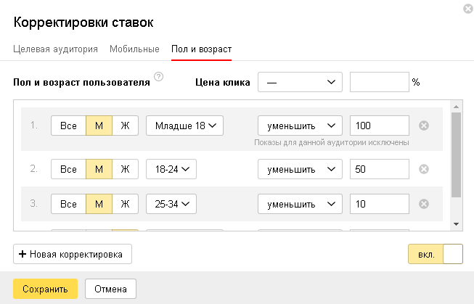Add a Новая корректировка
474x304 pixels.
(x=73, y=254)
